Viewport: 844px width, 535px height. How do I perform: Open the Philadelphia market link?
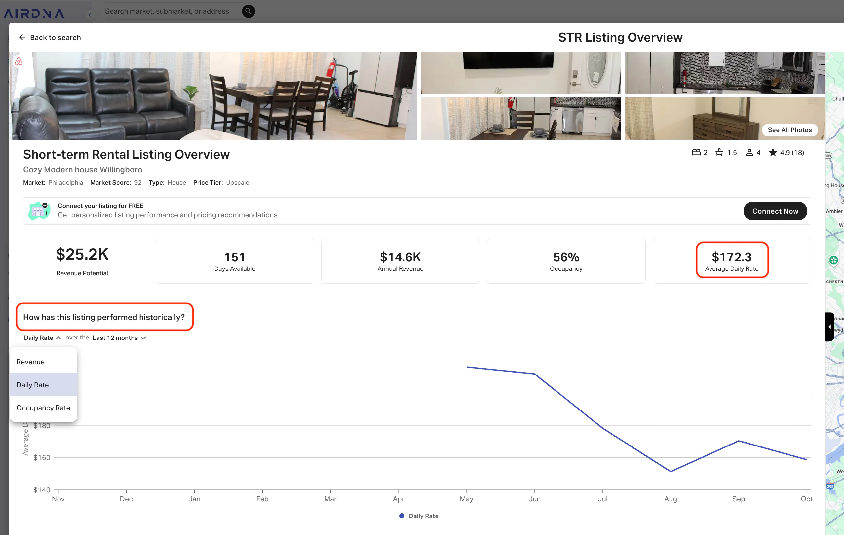click(x=65, y=183)
